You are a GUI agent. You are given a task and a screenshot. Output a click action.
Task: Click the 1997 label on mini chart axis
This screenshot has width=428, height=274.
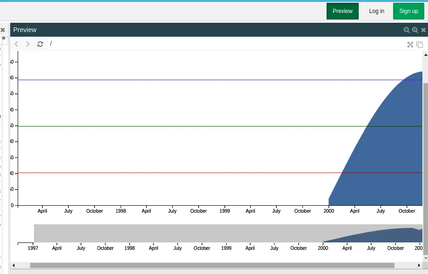(x=33, y=248)
